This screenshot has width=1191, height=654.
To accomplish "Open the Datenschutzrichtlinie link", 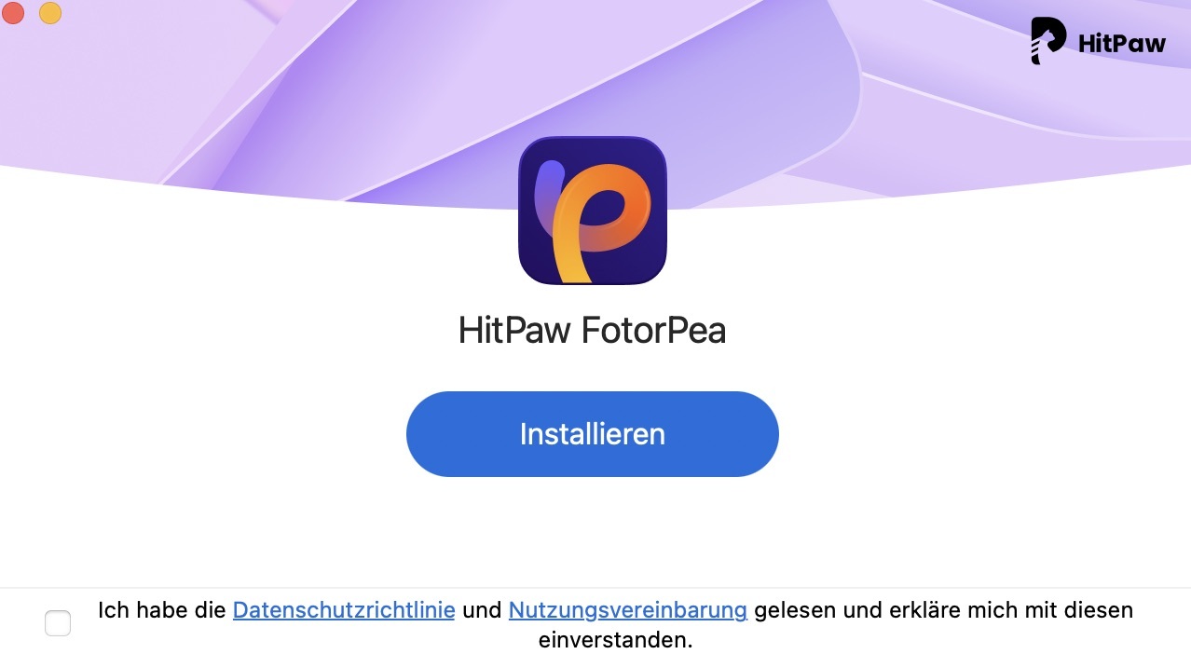I will [x=344, y=610].
